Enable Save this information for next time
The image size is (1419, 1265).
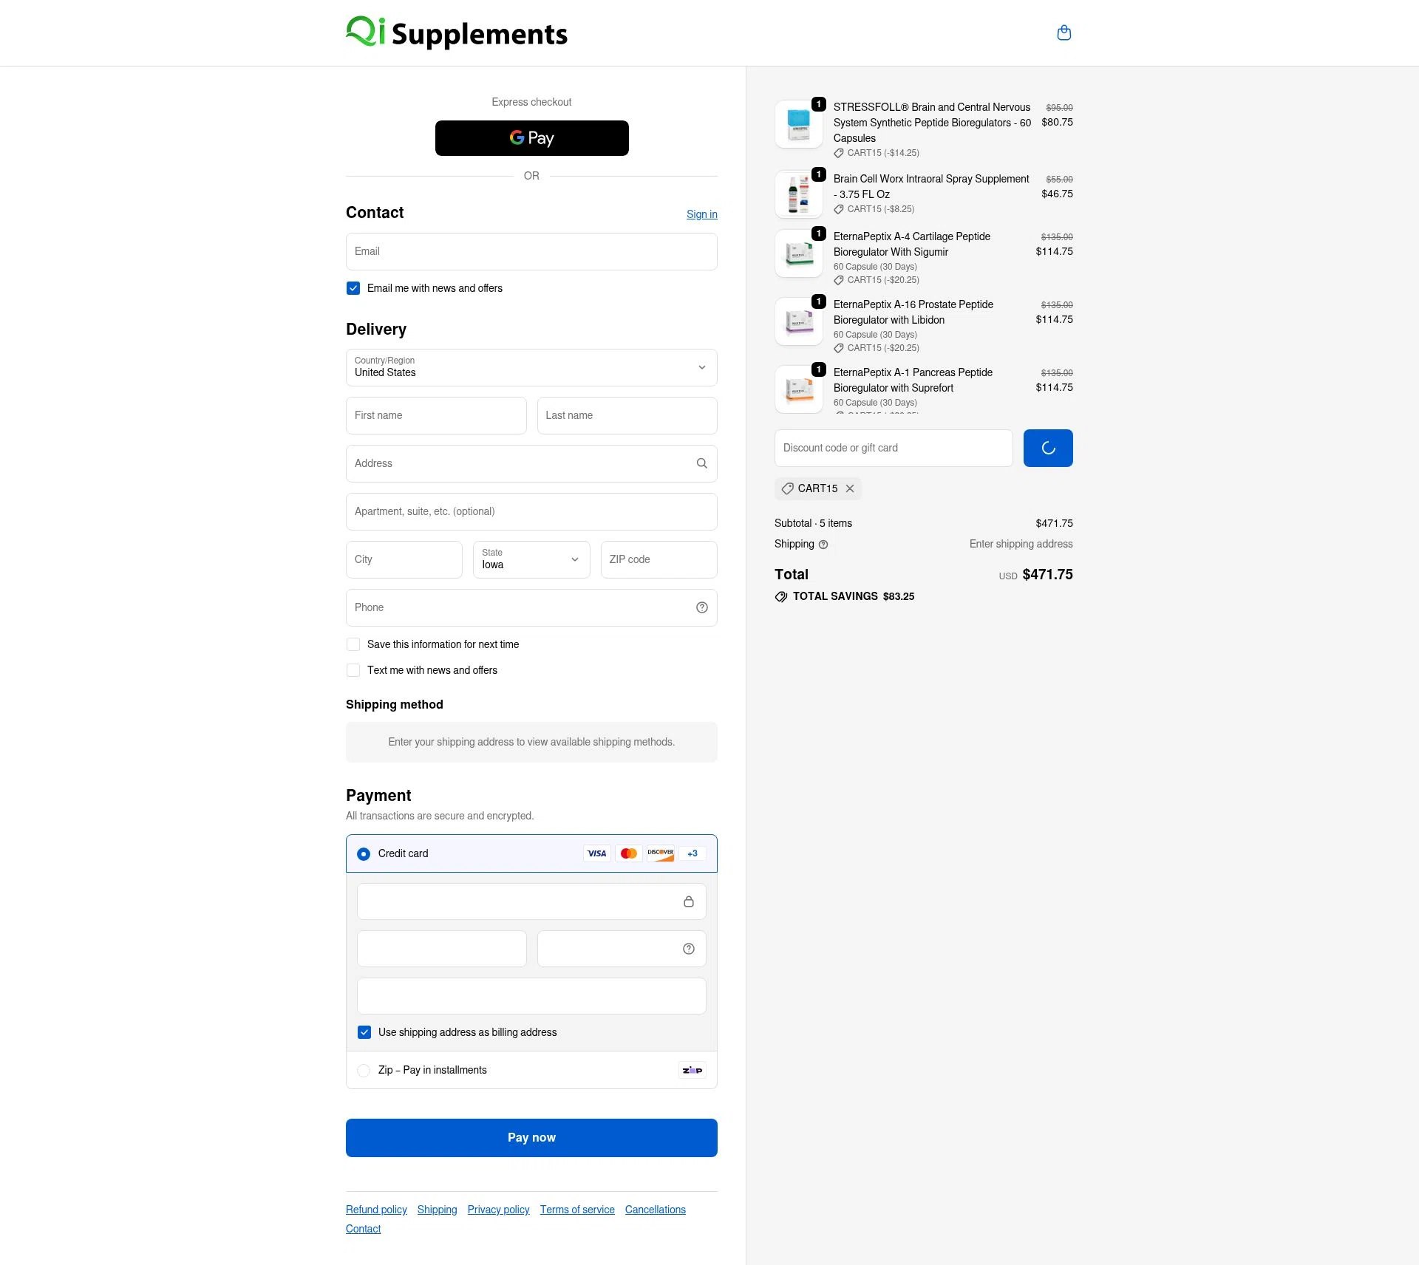tap(353, 644)
